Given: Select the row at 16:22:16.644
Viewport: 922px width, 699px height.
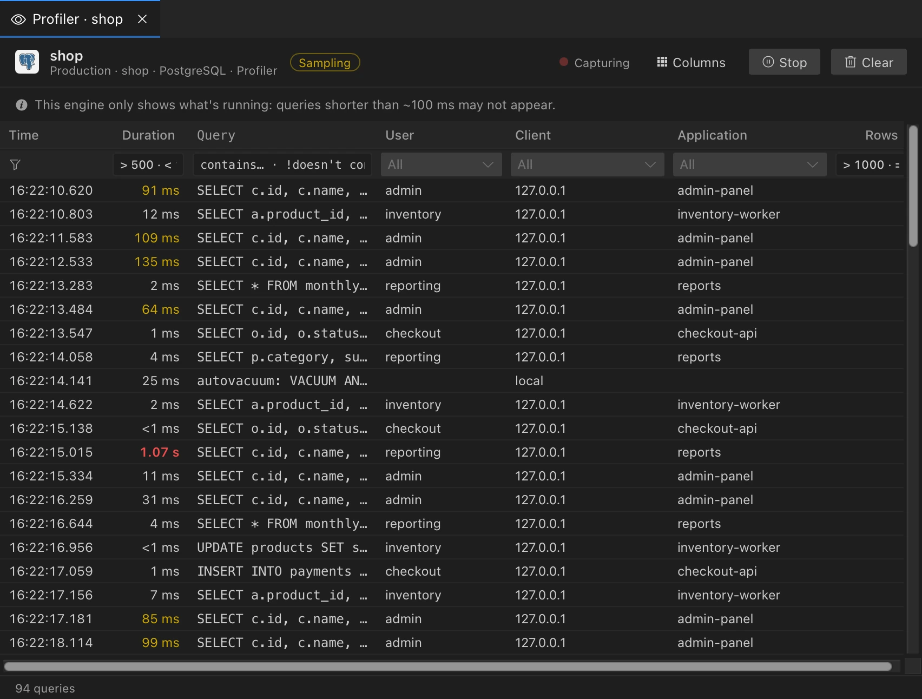Looking at the screenshot, I should coord(452,524).
